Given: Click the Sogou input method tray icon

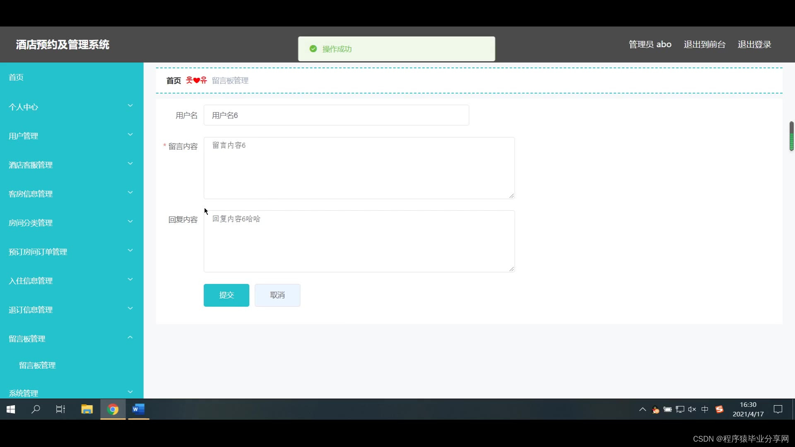Looking at the screenshot, I should (x=720, y=409).
